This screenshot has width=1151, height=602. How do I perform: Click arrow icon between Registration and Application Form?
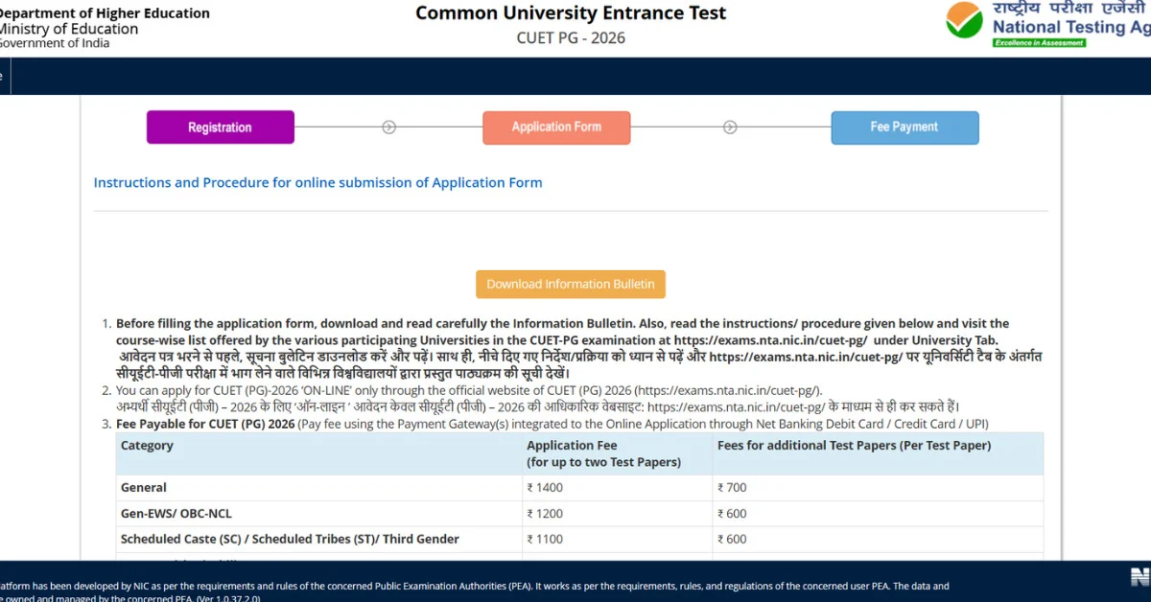click(x=388, y=127)
